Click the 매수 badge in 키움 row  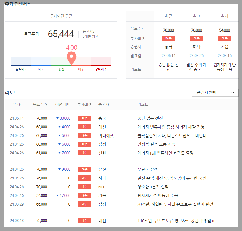coord(84,195)
